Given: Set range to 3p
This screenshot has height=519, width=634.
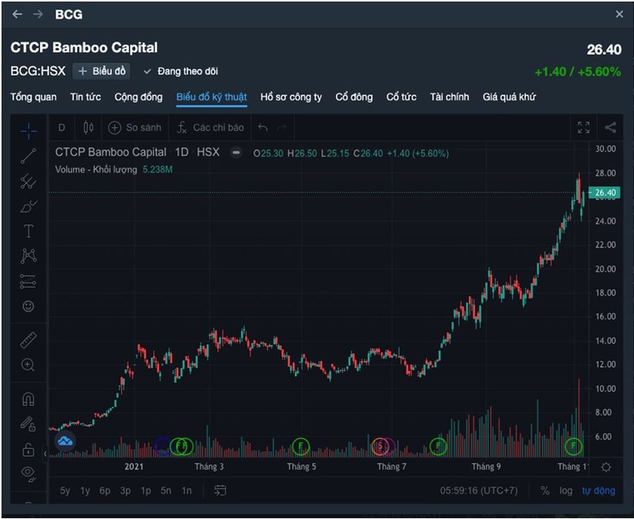Looking at the screenshot, I should point(125,491).
